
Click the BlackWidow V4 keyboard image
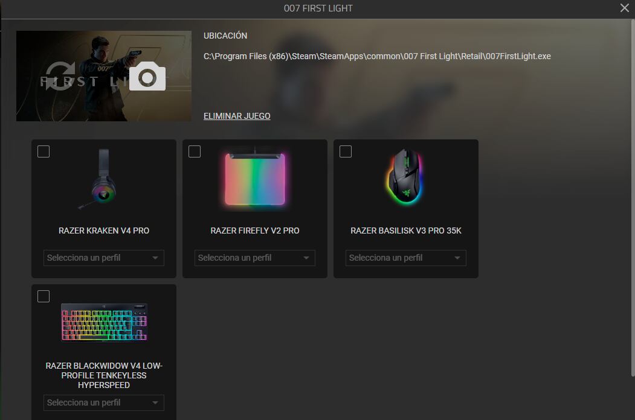[104, 322]
